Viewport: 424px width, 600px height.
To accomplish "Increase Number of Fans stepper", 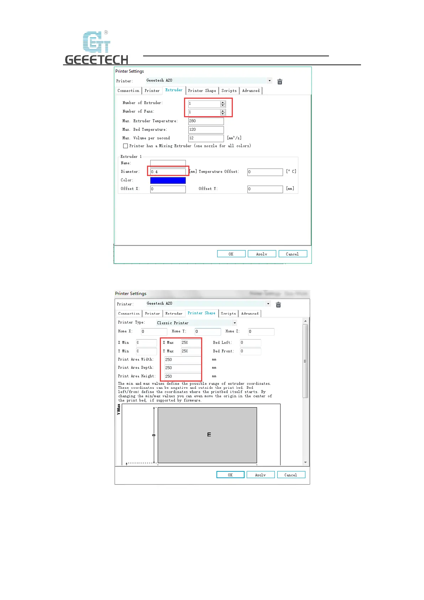I will tap(223, 111).
